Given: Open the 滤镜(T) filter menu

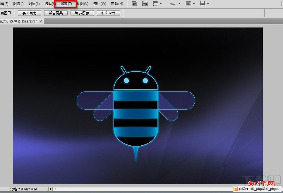Looking at the screenshot, I should coord(66,4).
